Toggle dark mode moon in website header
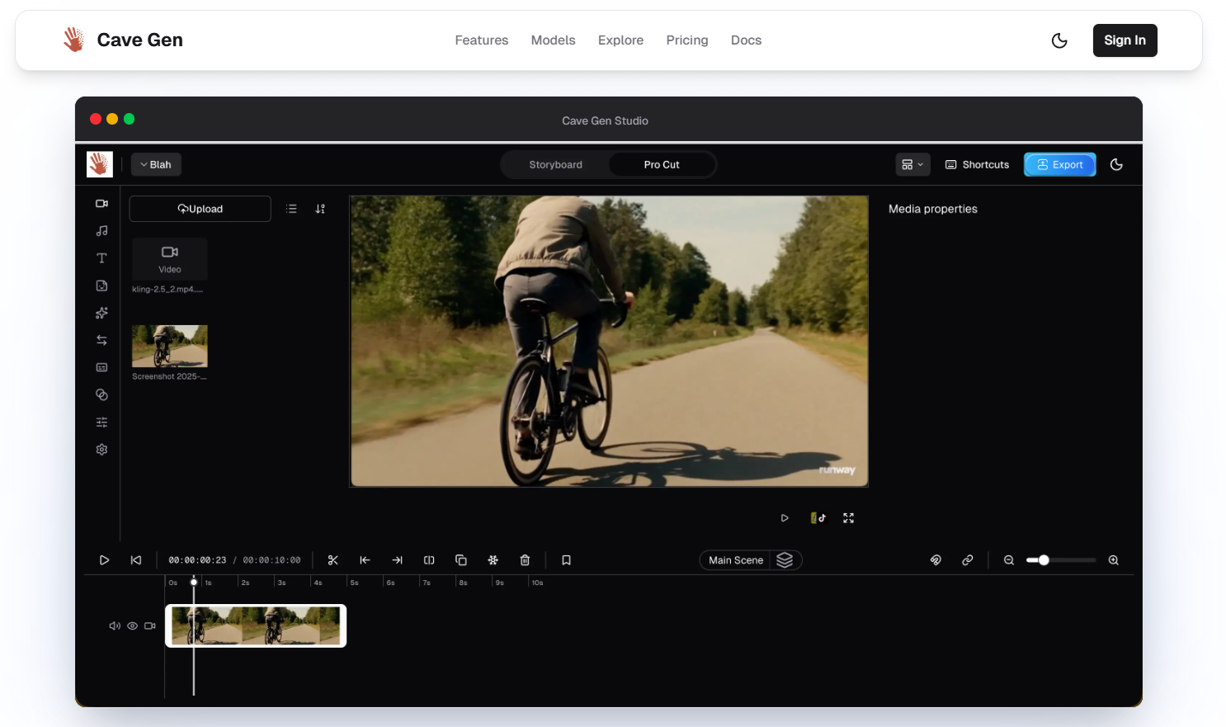 (x=1059, y=40)
